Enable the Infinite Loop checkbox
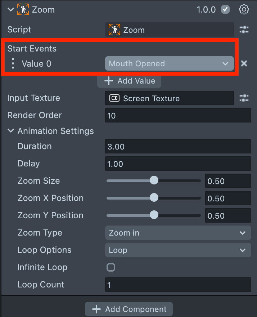This screenshot has width=257, height=317. tap(111, 267)
